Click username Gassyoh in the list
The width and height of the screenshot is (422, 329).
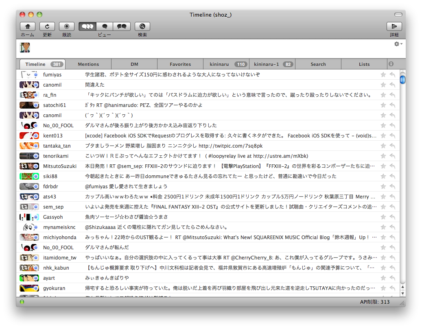[x=53, y=217]
